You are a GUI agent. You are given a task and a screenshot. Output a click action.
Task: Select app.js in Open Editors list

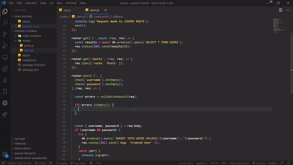coord(26,22)
